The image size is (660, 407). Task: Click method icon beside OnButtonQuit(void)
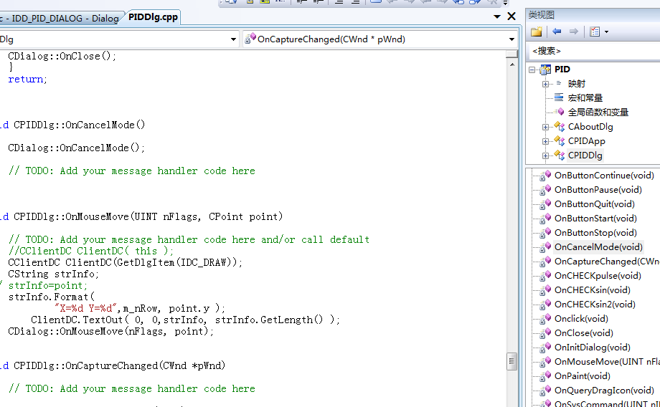(545, 204)
